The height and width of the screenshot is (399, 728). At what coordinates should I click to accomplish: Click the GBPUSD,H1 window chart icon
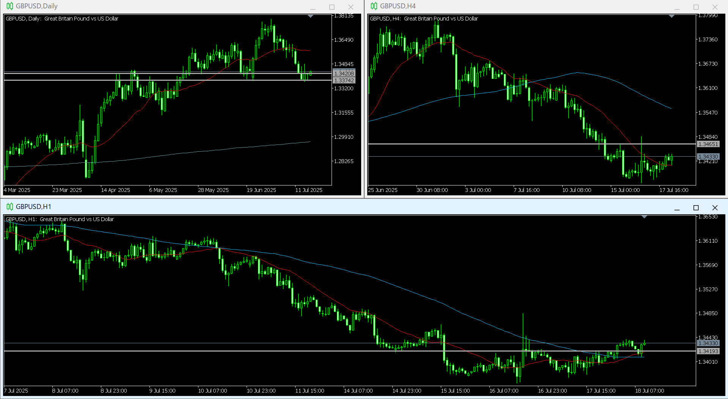point(9,207)
